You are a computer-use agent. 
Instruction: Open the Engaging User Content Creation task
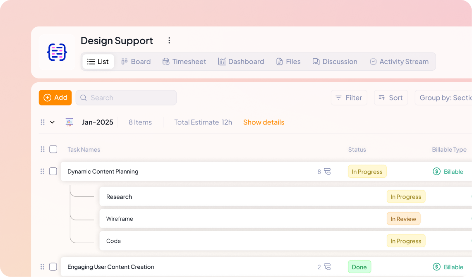(x=111, y=267)
